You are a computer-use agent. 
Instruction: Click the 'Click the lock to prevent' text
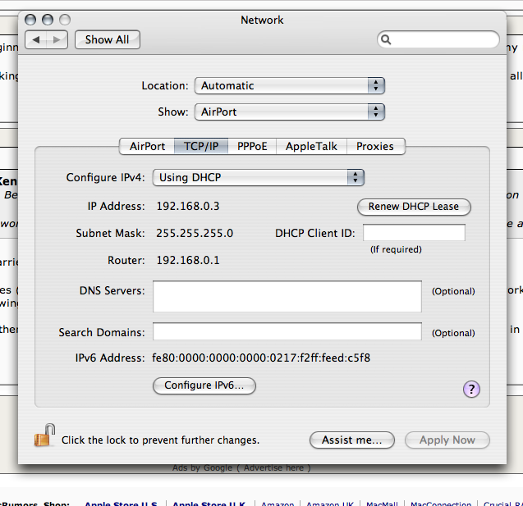coord(160,440)
